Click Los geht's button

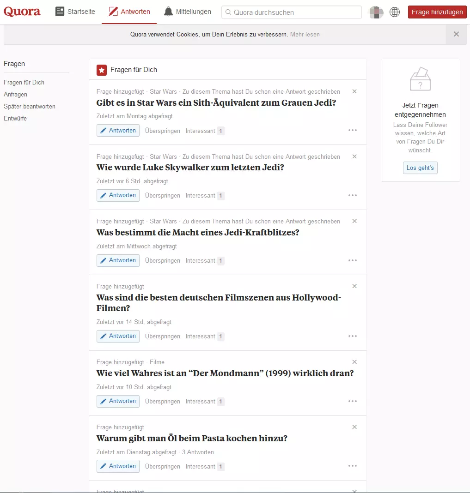coord(420,168)
